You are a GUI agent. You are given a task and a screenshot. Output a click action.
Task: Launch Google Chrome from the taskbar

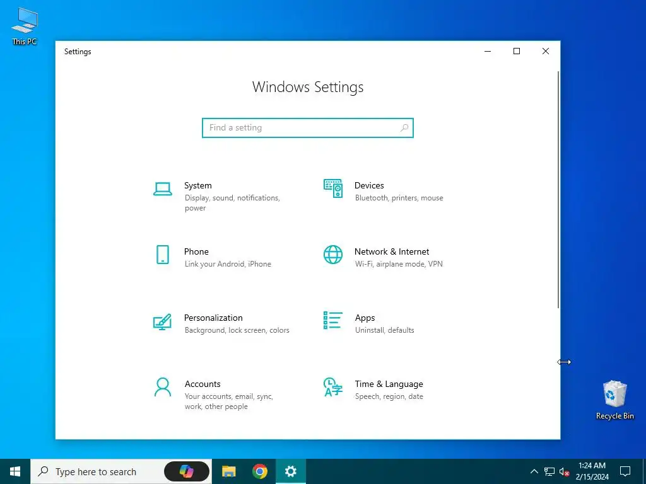[x=259, y=471]
